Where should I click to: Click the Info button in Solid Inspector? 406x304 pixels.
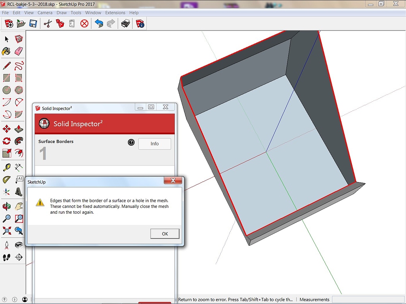click(154, 144)
